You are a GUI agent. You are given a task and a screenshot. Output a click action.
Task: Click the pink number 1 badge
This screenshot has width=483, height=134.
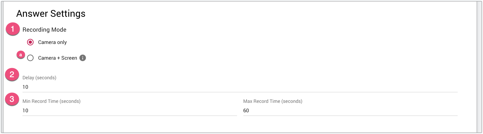pos(13,29)
